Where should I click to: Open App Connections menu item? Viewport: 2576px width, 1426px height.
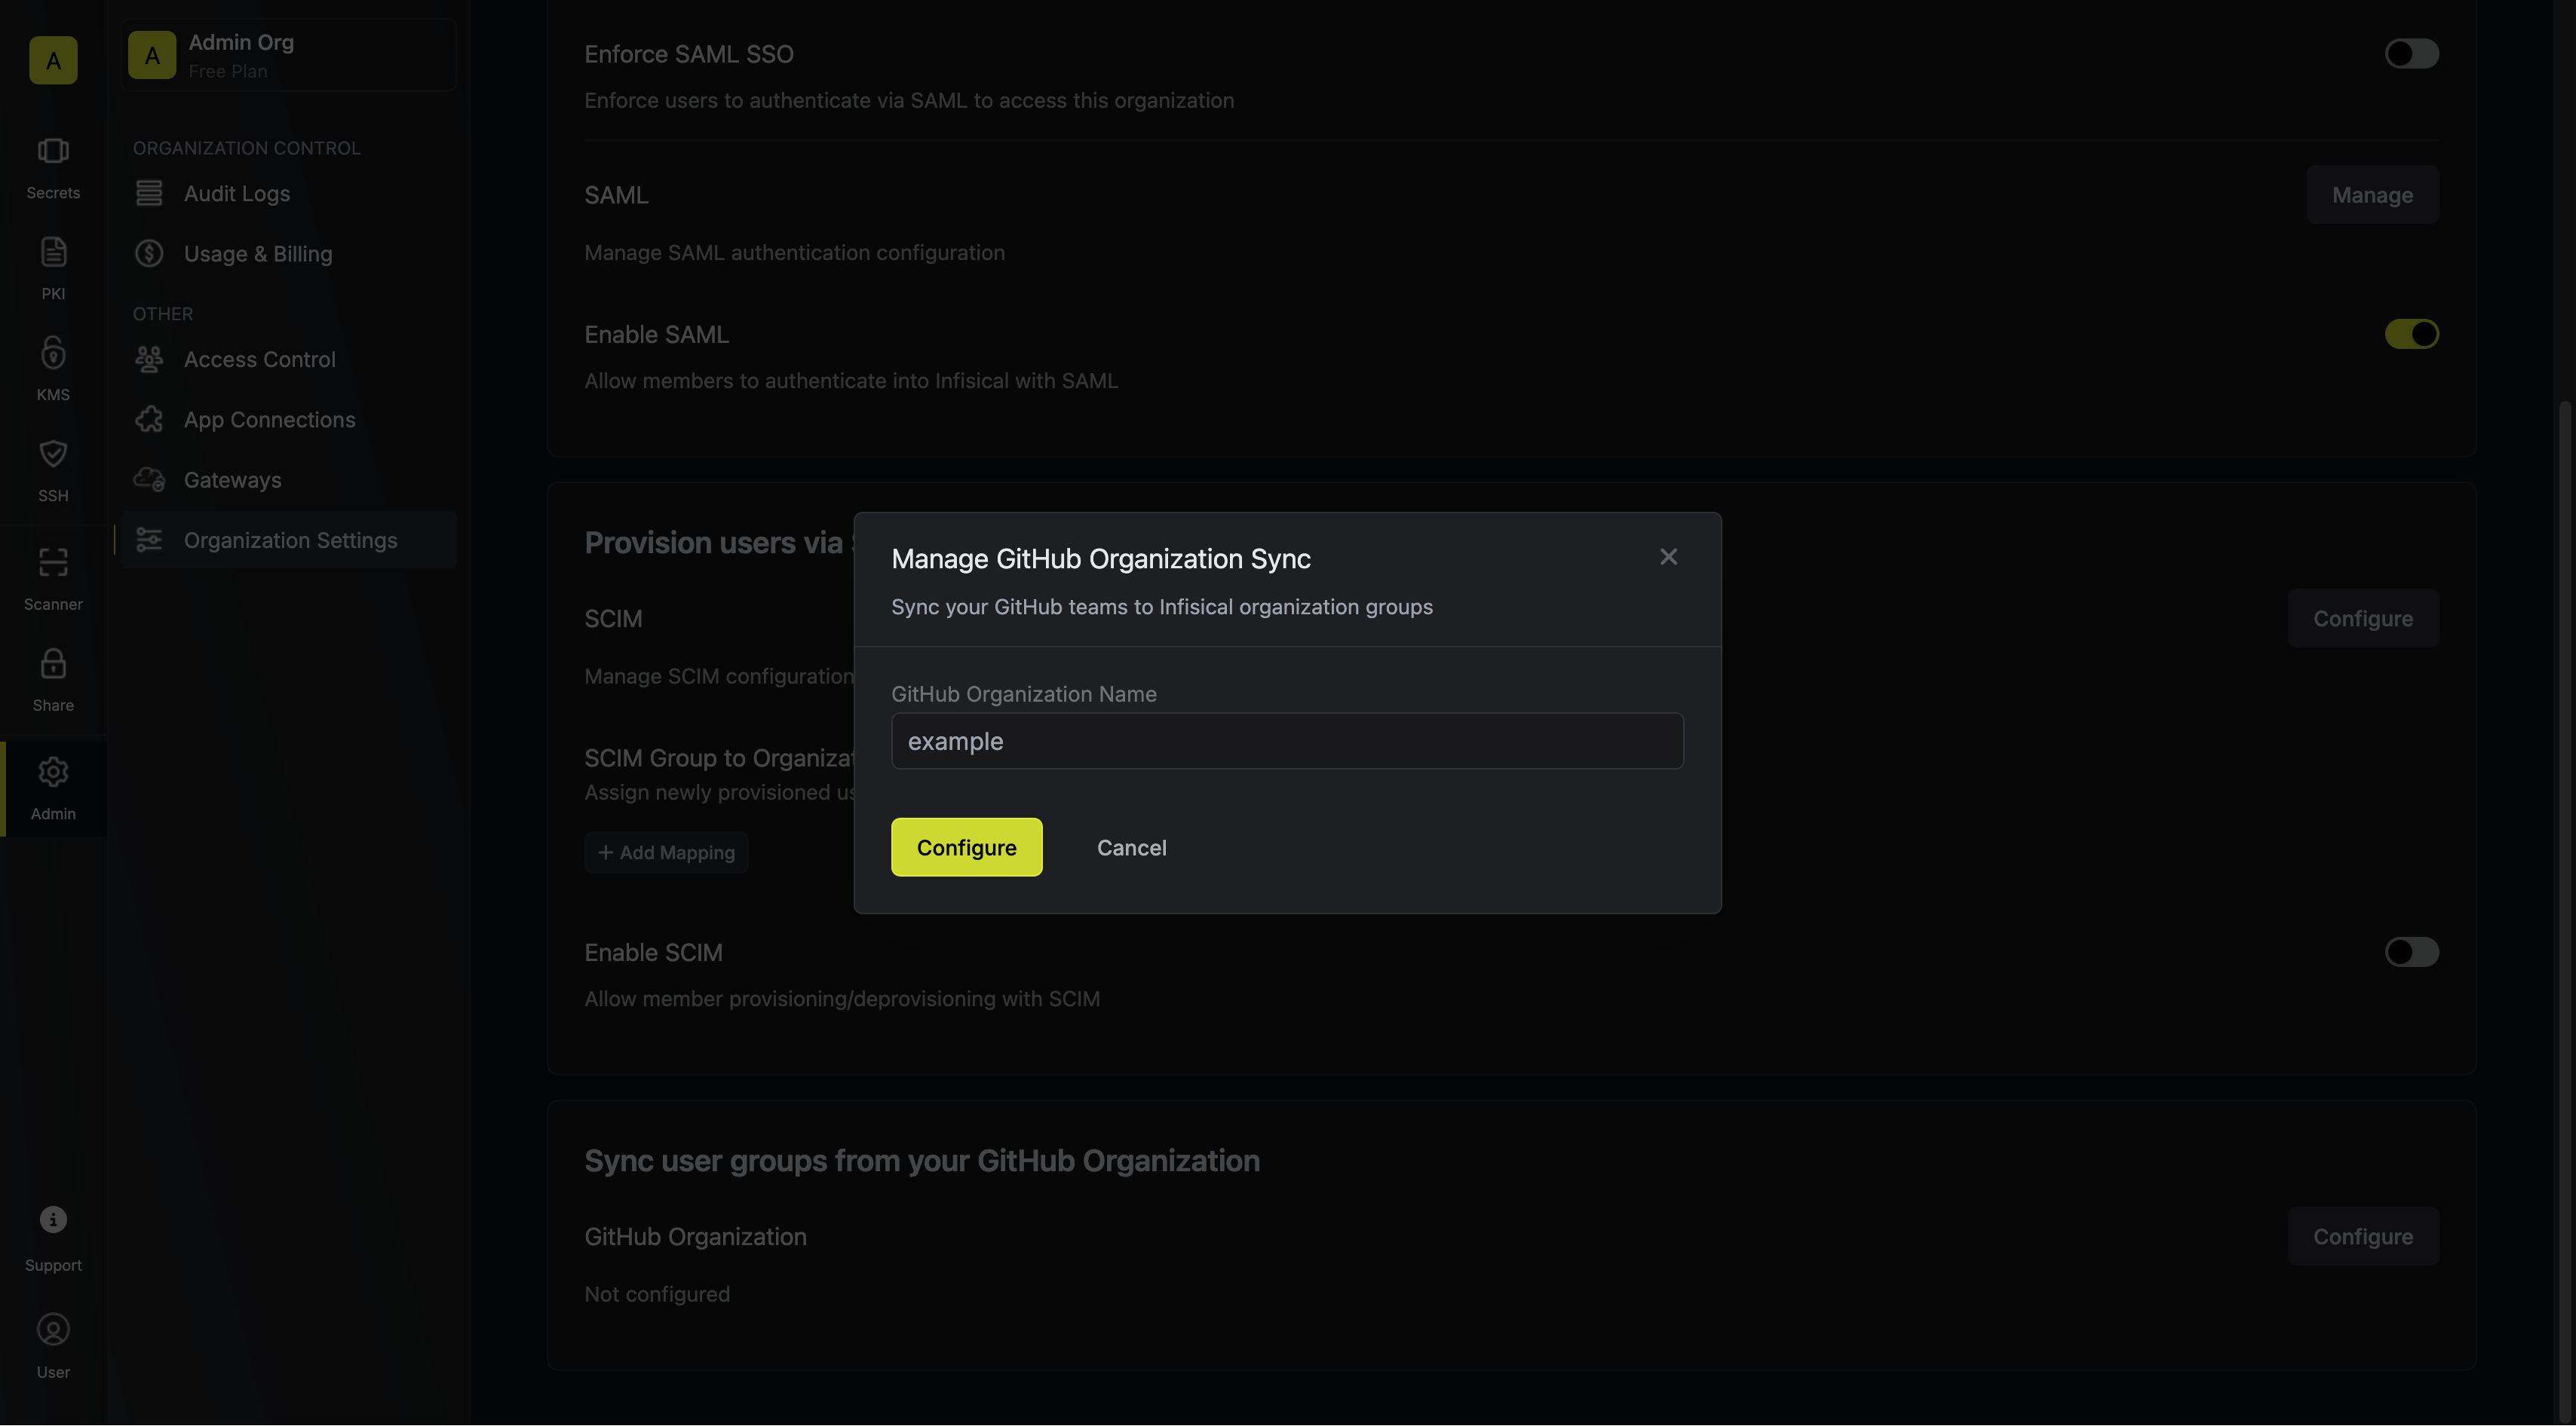coord(289,420)
